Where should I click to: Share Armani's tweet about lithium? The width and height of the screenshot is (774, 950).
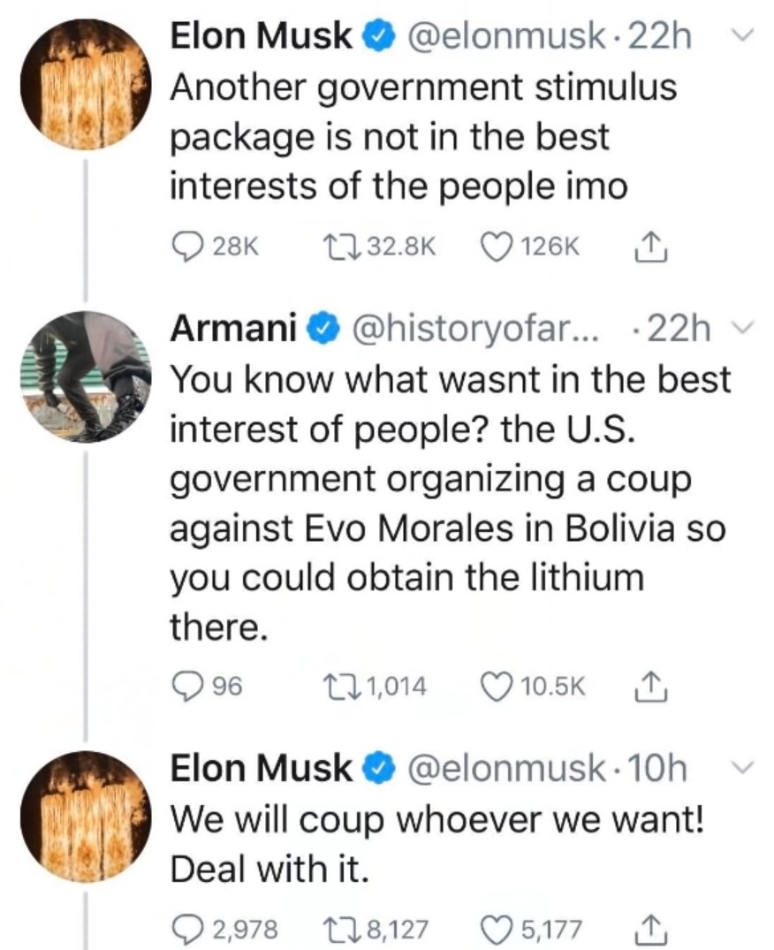(x=651, y=686)
